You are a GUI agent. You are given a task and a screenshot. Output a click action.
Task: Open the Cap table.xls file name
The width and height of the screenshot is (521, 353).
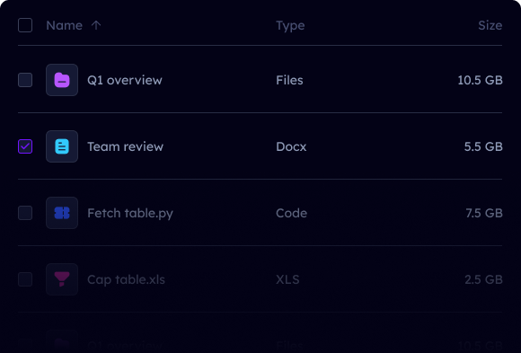[126, 280]
